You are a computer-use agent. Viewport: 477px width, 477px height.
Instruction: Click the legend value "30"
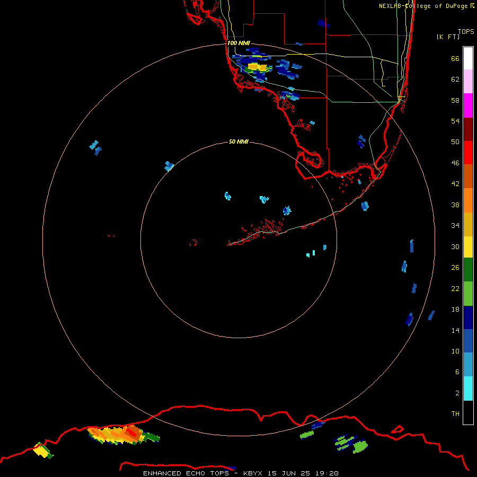click(x=455, y=246)
